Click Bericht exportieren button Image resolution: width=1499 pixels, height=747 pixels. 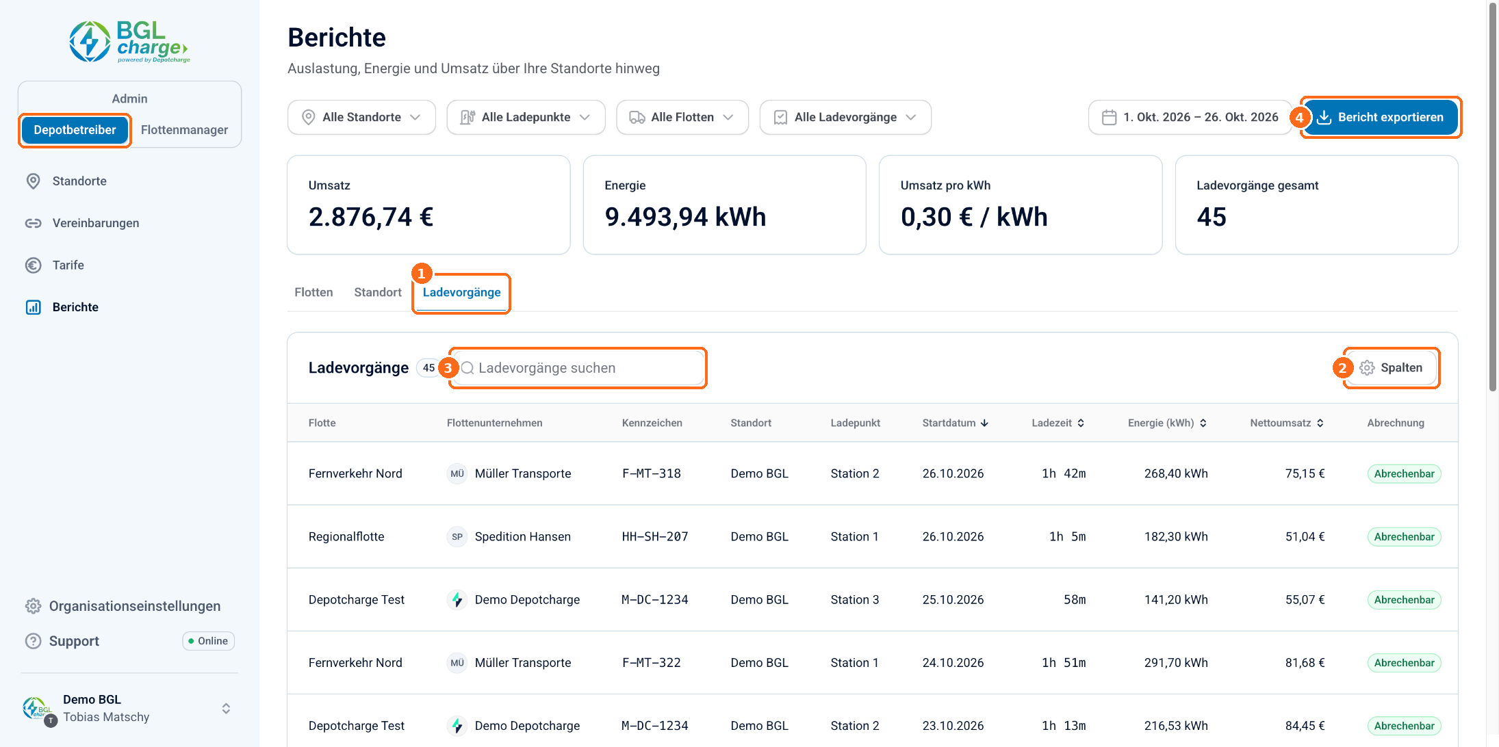click(x=1380, y=117)
